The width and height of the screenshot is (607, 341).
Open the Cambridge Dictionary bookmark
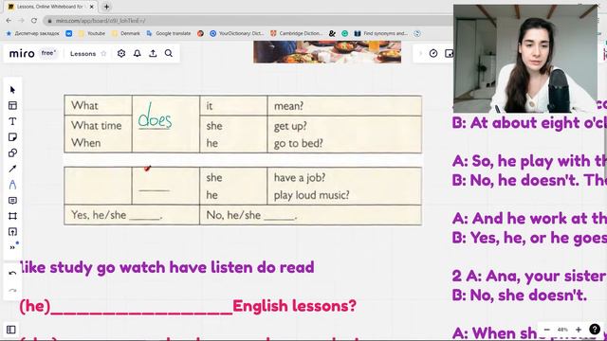pyautogui.click(x=296, y=34)
